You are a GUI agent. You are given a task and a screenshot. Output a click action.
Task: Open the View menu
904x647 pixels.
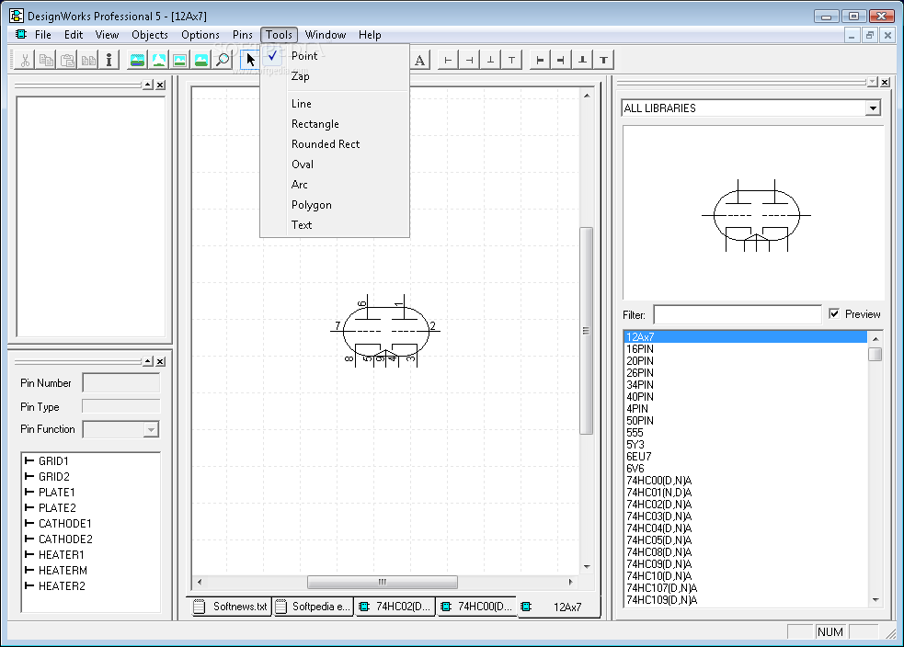click(108, 35)
